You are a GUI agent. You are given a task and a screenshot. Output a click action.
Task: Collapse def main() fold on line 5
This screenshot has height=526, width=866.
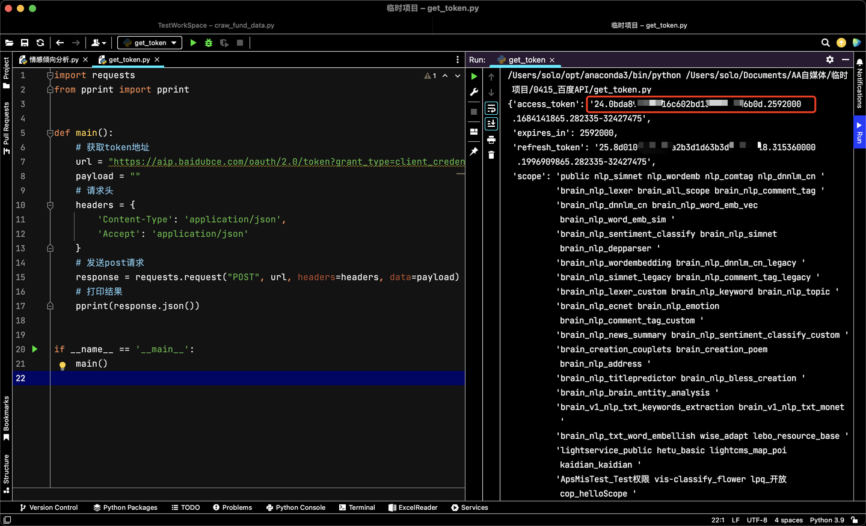[51, 133]
